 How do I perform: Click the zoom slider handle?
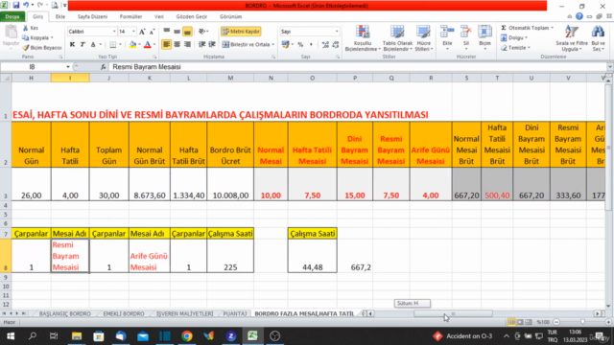click(x=582, y=322)
